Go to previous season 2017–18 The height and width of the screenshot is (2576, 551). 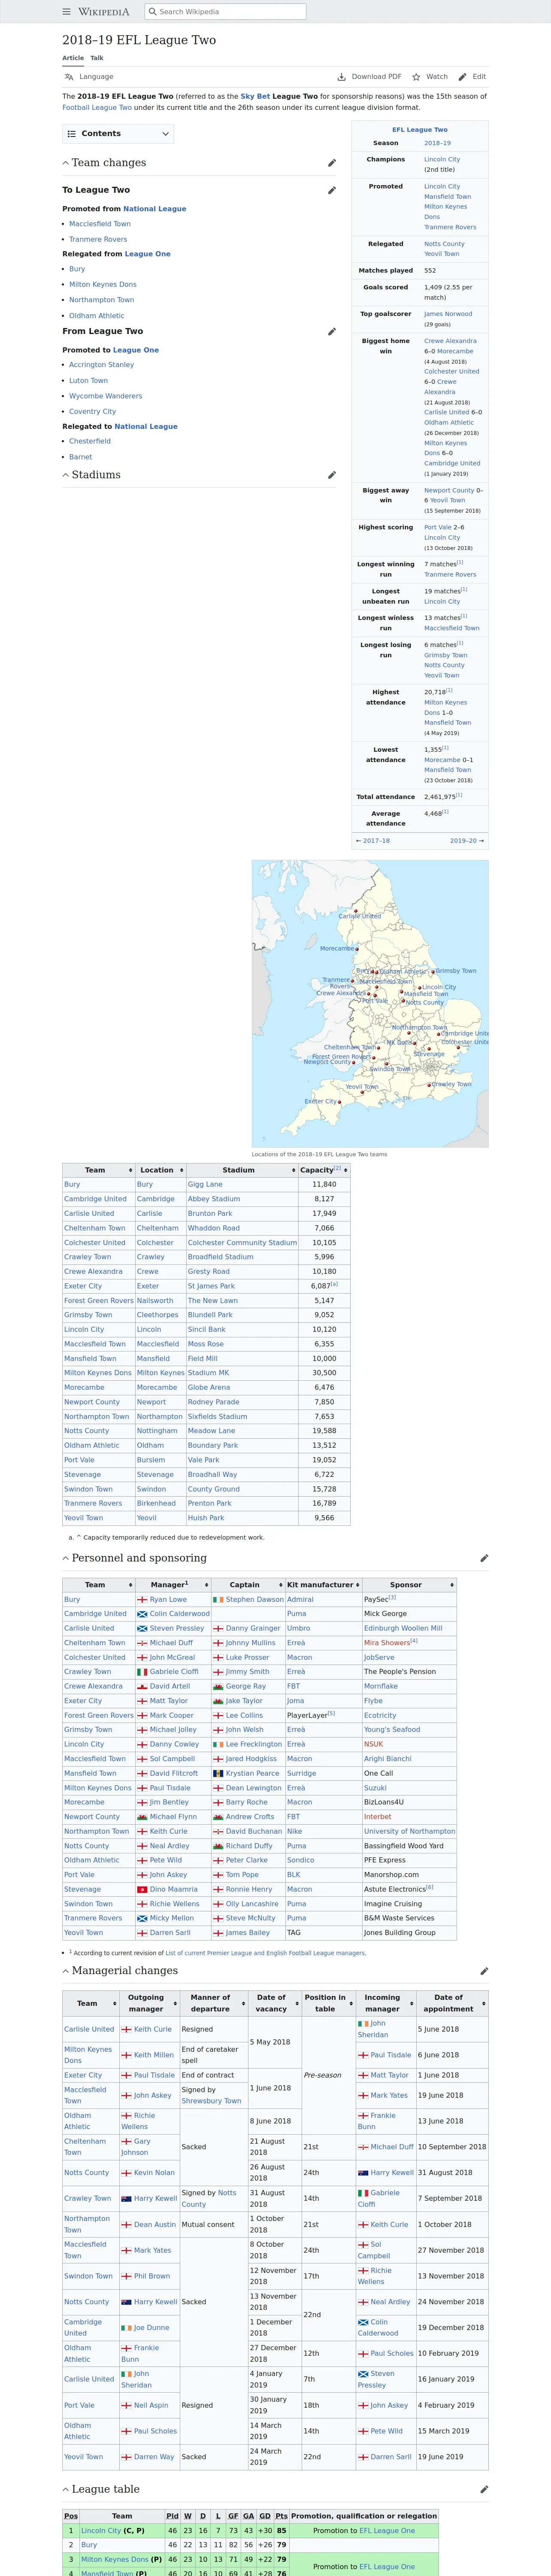point(376,841)
